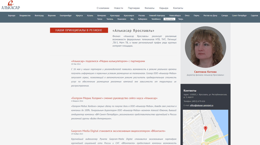Image resolution: width=260 pixels, height=145 pixels.
Task: Open the Медиа калькулятором news article
Action: click(x=108, y=61)
